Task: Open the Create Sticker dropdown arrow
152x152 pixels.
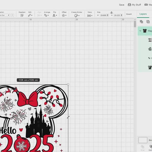Action: (x=79, y=15)
